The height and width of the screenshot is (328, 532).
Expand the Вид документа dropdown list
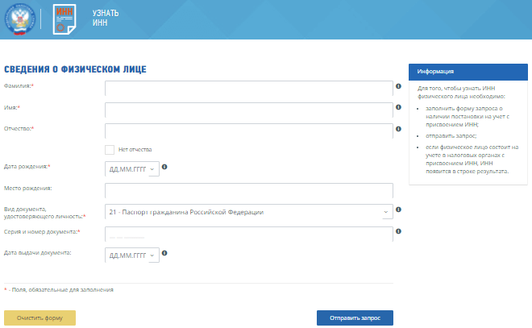point(386,213)
